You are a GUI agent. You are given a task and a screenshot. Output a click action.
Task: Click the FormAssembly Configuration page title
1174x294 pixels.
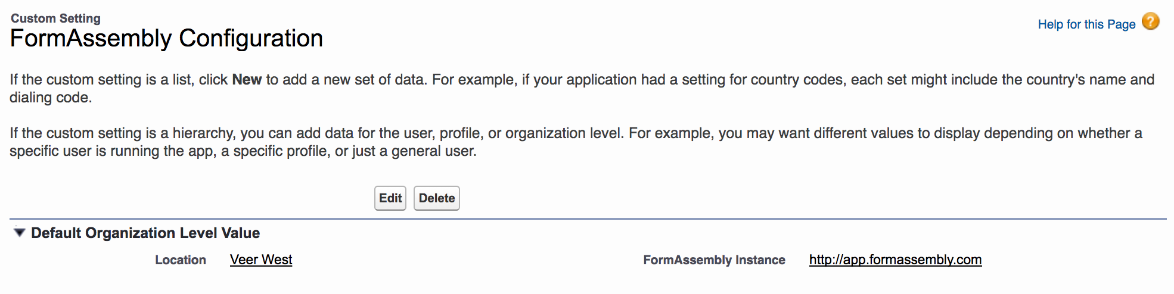point(166,39)
